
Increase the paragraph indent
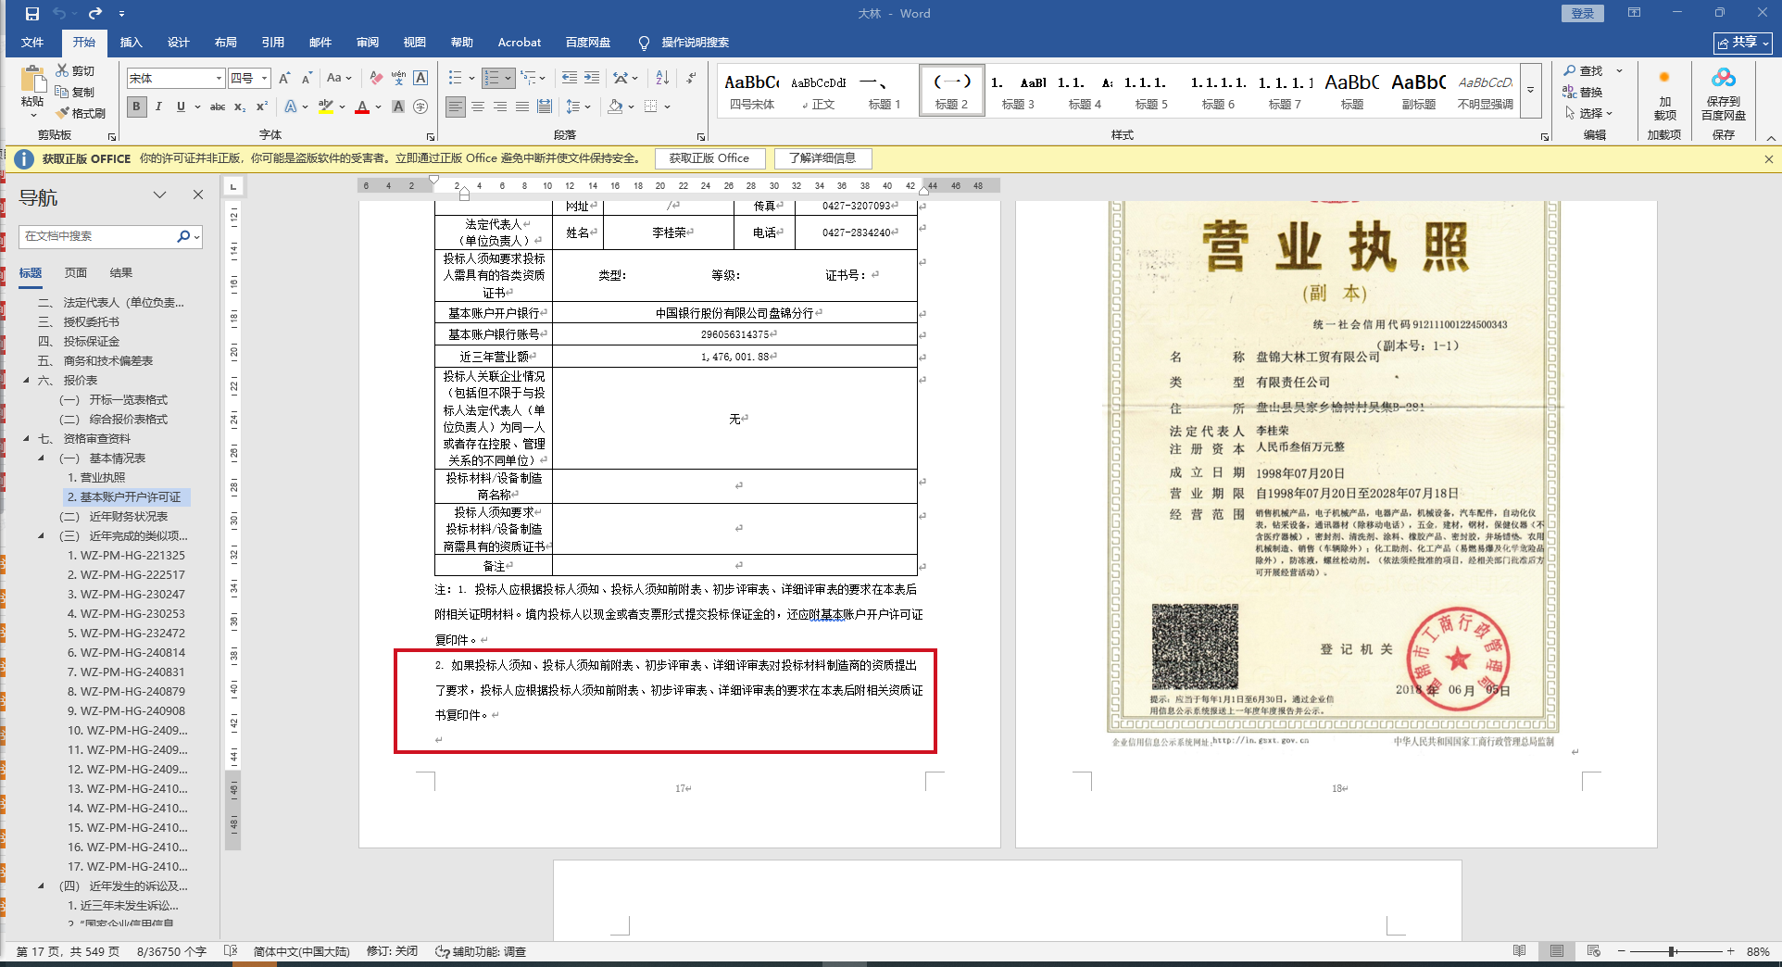pyautogui.click(x=592, y=79)
